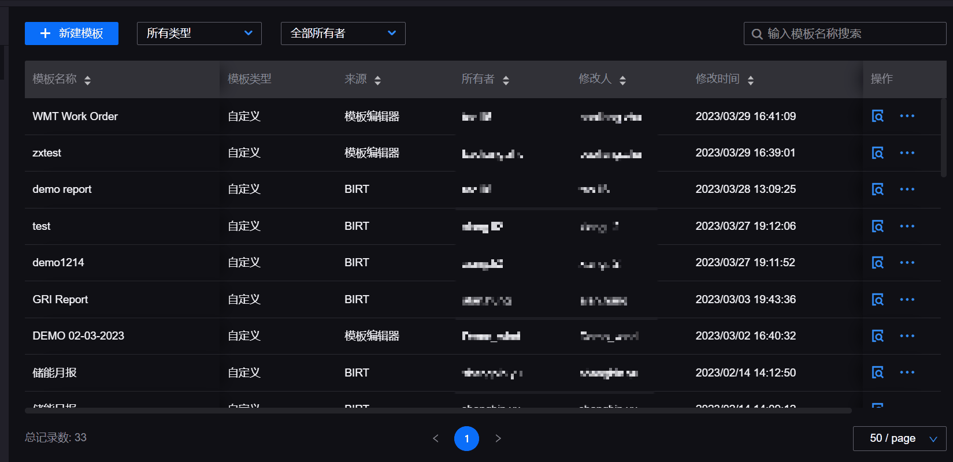Click the search magnifier icon

click(x=757, y=34)
